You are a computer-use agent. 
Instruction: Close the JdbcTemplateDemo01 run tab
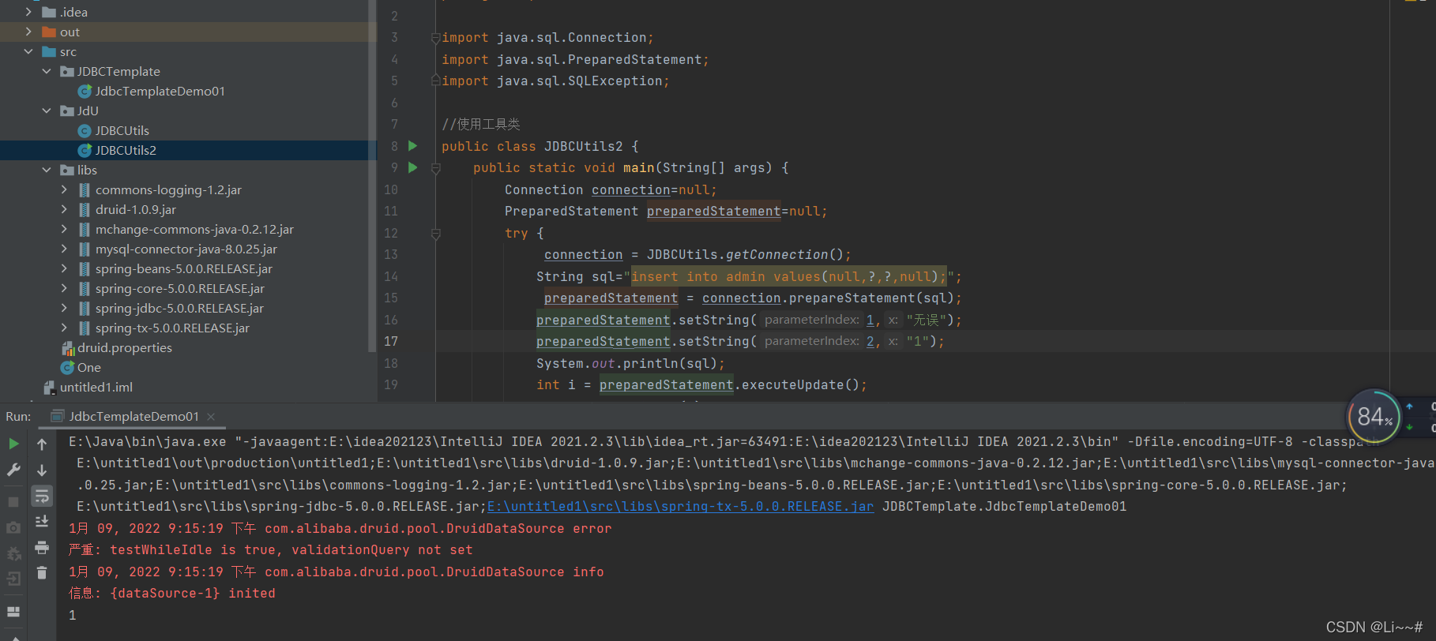(x=211, y=416)
